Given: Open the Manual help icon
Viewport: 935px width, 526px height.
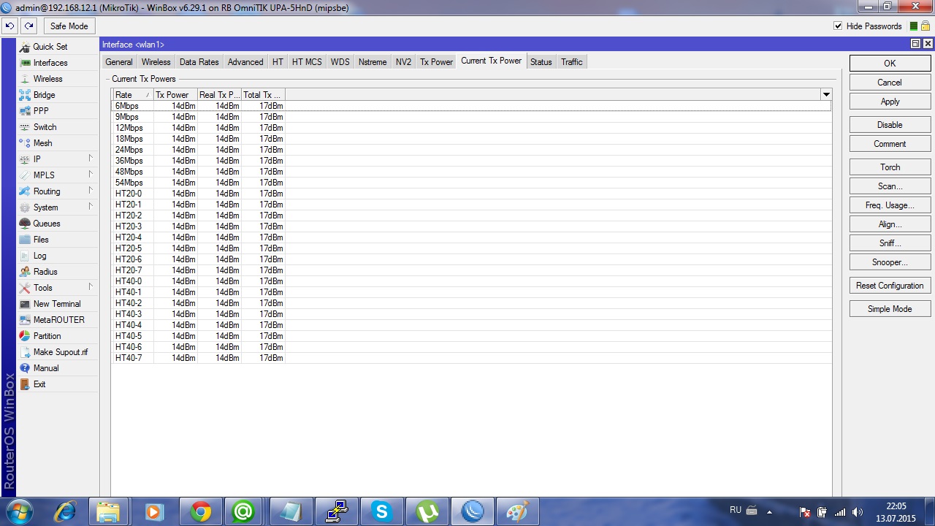Looking at the screenshot, I should coord(25,368).
